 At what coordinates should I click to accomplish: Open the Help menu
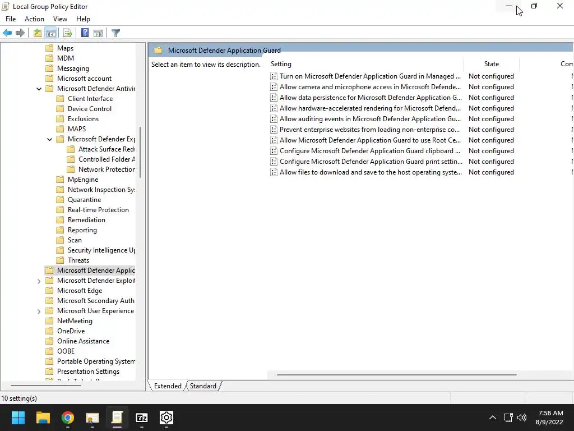pos(83,19)
